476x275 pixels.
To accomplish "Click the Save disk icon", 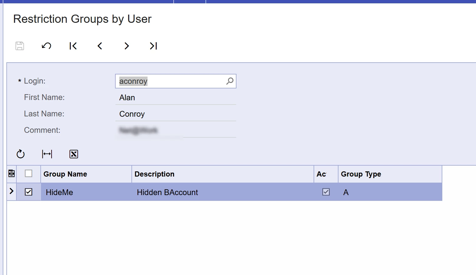I will [x=20, y=46].
